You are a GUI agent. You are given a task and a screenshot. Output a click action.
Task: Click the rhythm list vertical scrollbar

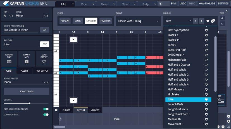click(x=215, y=64)
